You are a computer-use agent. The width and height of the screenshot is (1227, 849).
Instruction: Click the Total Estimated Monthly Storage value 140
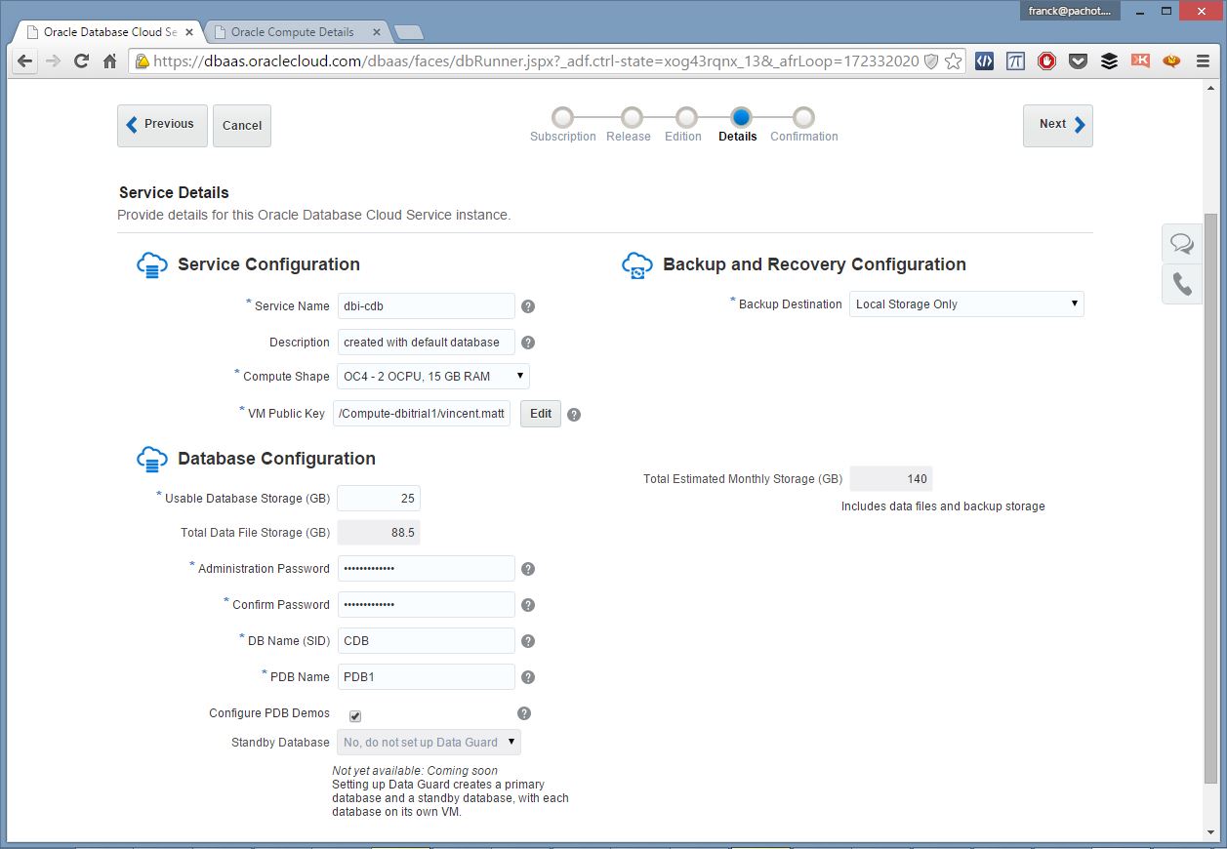[x=891, y=479]
